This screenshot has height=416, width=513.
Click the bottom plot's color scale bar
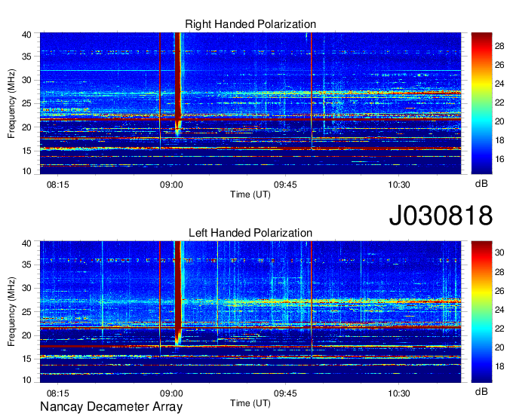click(x=481, y=312)
